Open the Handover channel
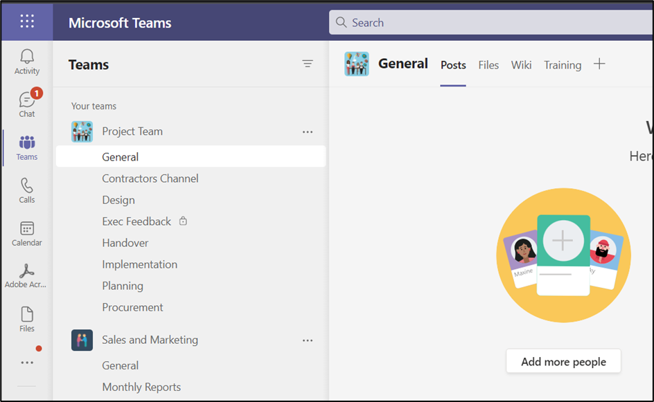 click(125, 243)
